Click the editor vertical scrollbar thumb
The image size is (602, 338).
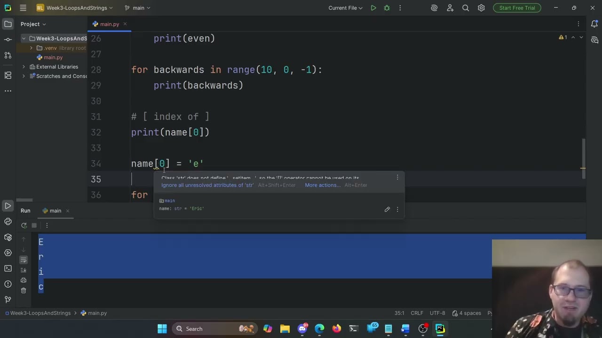583,158
